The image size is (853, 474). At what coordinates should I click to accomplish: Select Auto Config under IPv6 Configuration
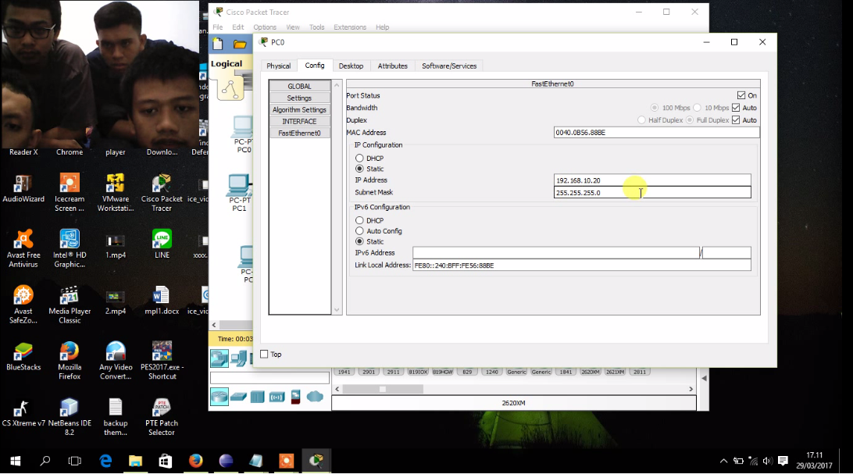(359, 231)
